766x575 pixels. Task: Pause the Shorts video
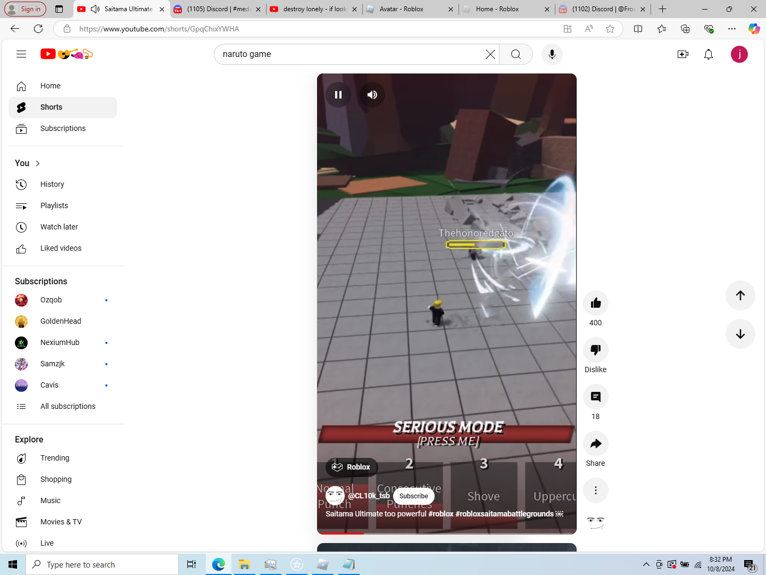[338, 95]
